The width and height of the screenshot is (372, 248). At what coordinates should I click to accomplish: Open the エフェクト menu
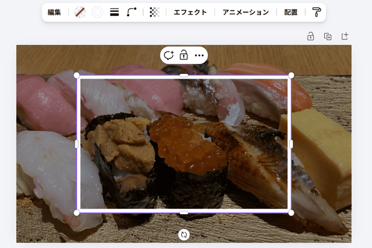click(190, 12)
